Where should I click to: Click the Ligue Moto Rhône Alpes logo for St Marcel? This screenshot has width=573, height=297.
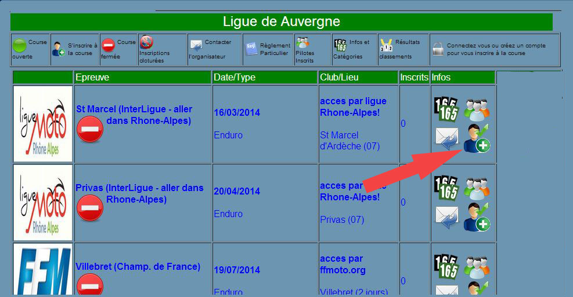click(x=43, y=124)
